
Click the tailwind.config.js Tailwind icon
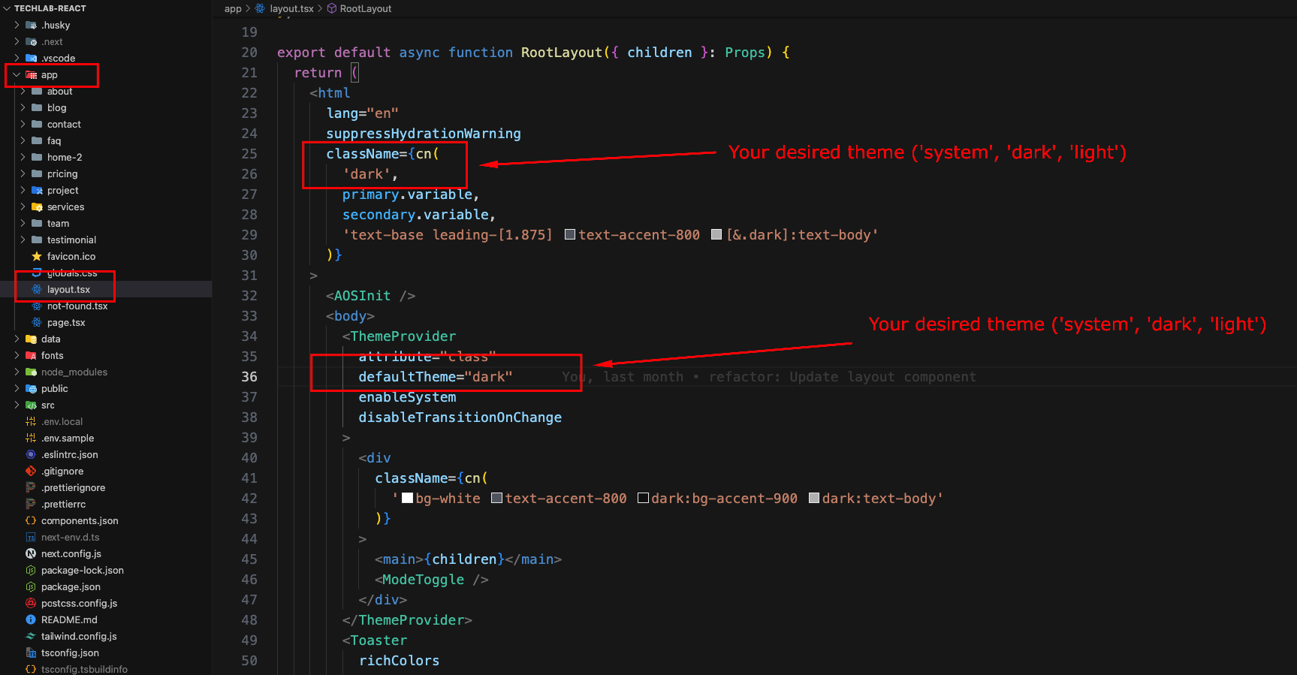31,636
